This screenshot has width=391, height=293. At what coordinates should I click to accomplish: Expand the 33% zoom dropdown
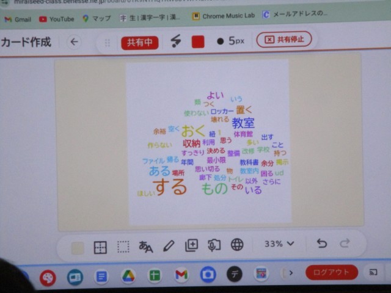(279, 244)
